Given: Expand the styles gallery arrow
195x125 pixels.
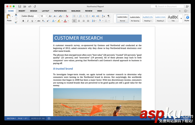Looking at the screenshot, I should [x=181, y=18].
